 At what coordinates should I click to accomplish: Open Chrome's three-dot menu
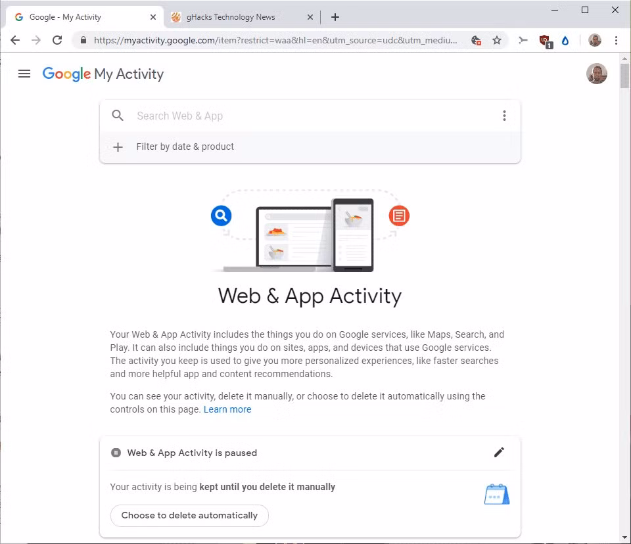(x=616, y=40)
